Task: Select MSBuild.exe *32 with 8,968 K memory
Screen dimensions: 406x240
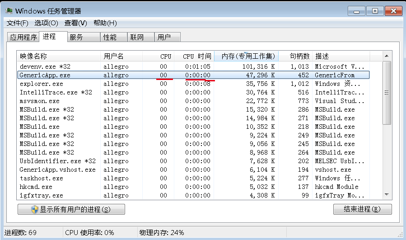Action: pos(193,152)
